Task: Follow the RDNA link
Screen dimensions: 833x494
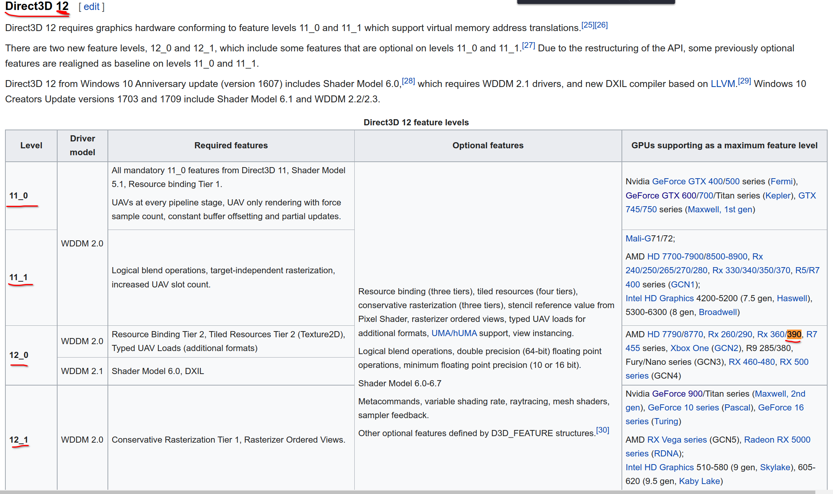Action: [666, 453]
